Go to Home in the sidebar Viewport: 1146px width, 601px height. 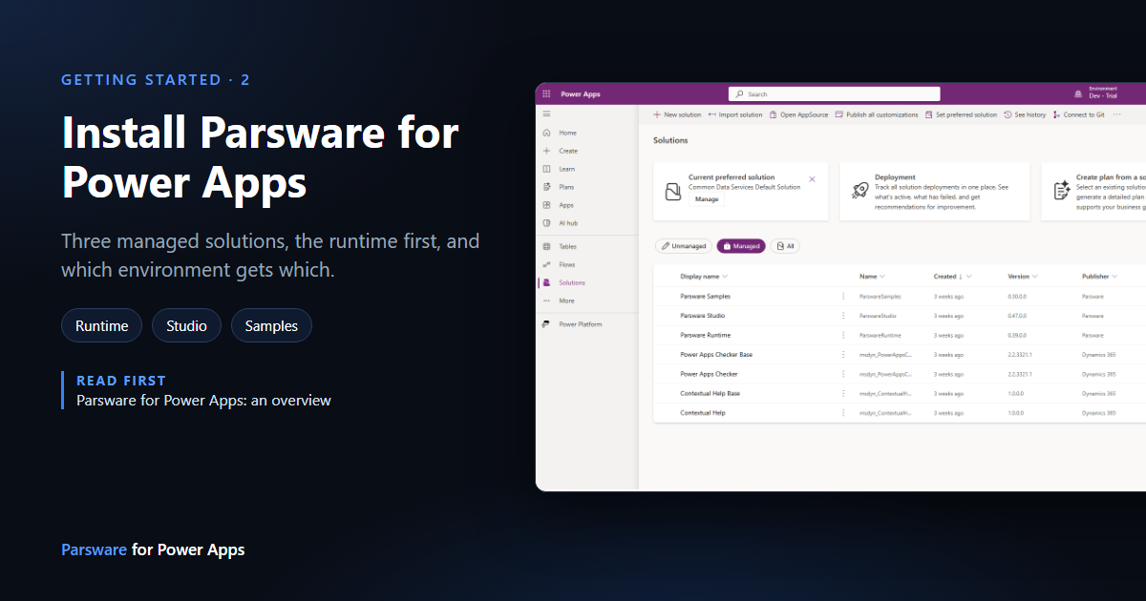[560, 133]
